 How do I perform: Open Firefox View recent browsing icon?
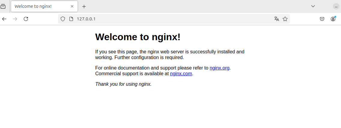pyautogui.click(x=3, y=6)
